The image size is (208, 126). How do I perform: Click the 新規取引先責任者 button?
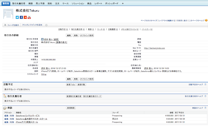point(74,96)
